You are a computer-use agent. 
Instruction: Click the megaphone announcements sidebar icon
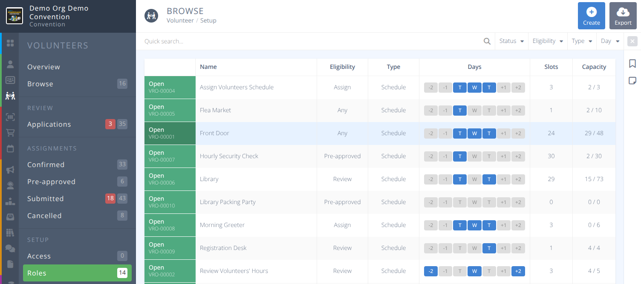[10, 170]
